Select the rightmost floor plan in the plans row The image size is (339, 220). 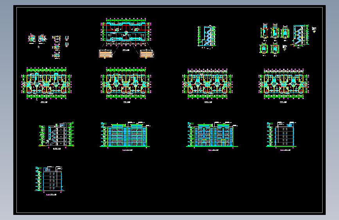click(x=283, y=84)
